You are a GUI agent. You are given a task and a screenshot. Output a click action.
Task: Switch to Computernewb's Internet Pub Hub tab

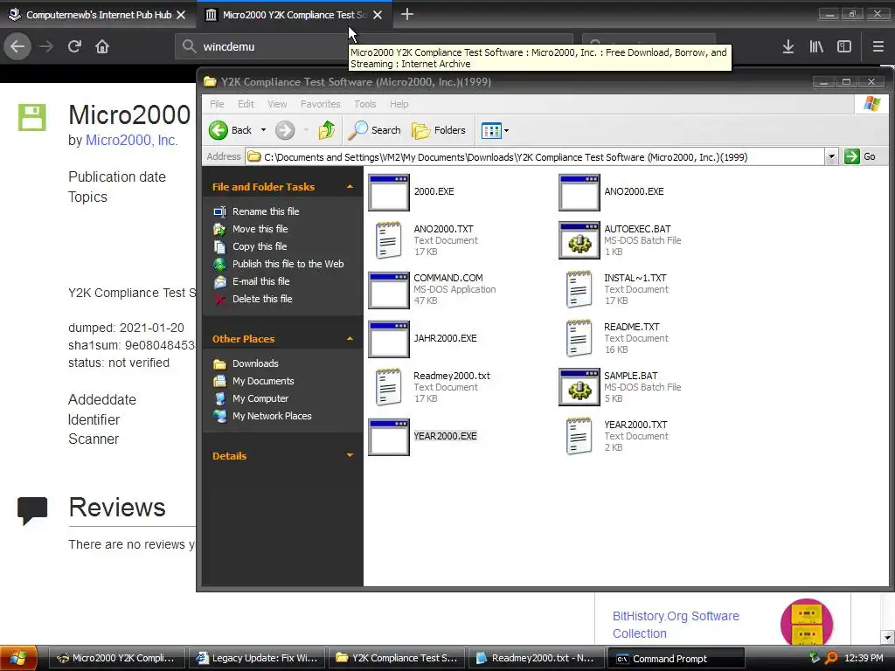(x=98, y=15)
